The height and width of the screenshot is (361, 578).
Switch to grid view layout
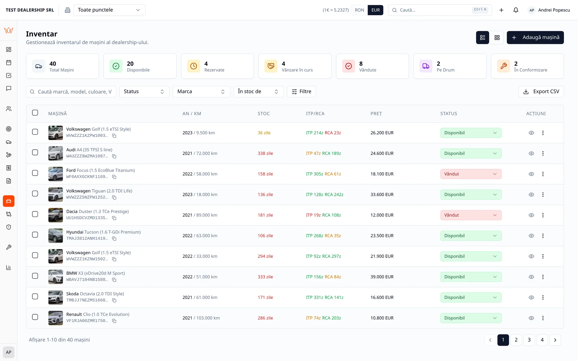pyautogui.click(x=497, y=38)
